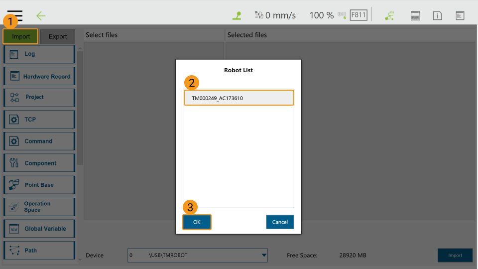This screenshot has width=478, height=269.
Task: Select robot TM000249_AC173610 in list
Action: pyautogui.click(x=239, y=98)
